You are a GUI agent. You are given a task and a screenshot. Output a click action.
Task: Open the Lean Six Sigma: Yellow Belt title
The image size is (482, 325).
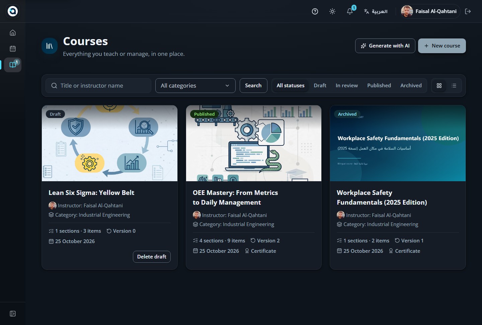pos(91,193)
